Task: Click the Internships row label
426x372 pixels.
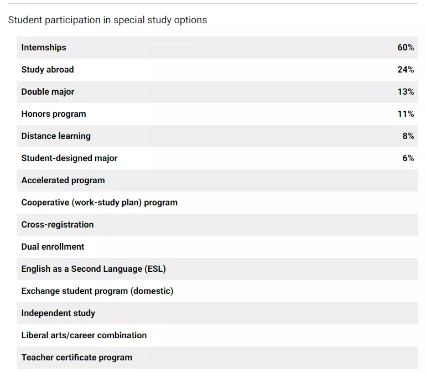Action: (44, 48)
